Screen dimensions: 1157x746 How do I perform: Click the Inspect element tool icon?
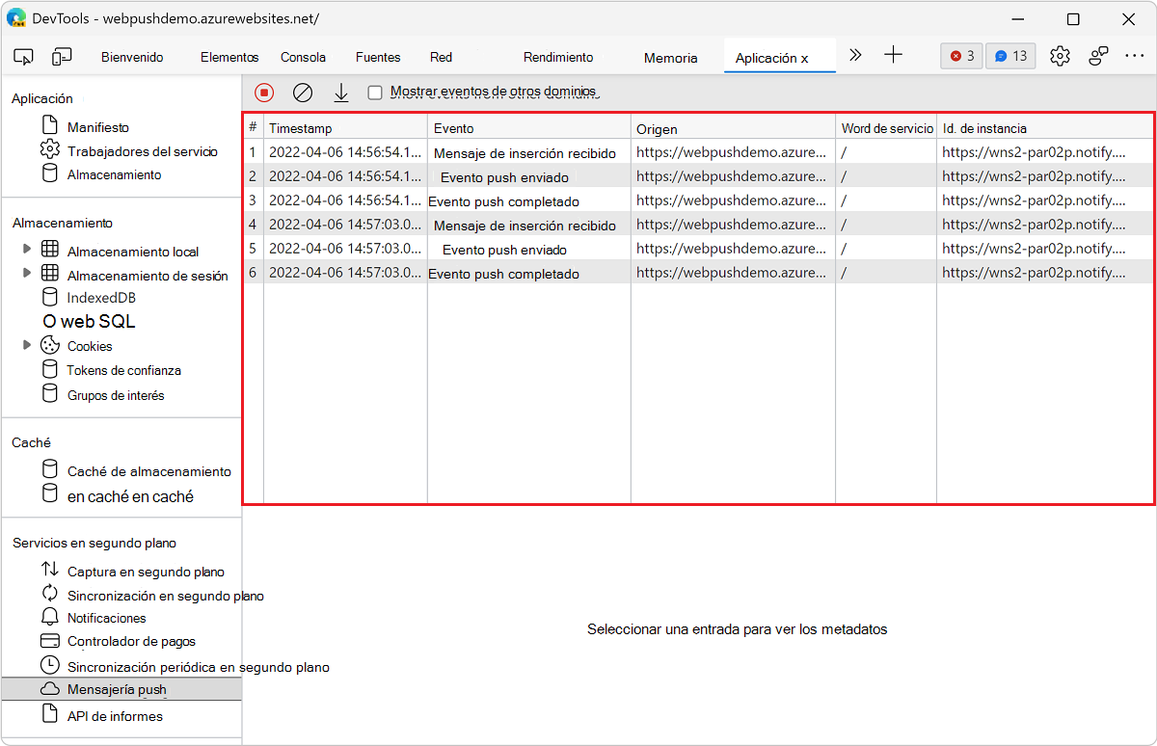pyautogui.click(x=24, y=57)
